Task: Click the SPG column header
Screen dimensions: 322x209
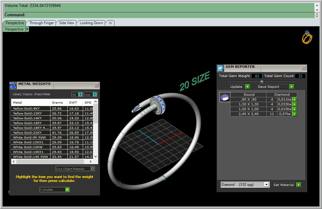Action: (x=88, y=103)
